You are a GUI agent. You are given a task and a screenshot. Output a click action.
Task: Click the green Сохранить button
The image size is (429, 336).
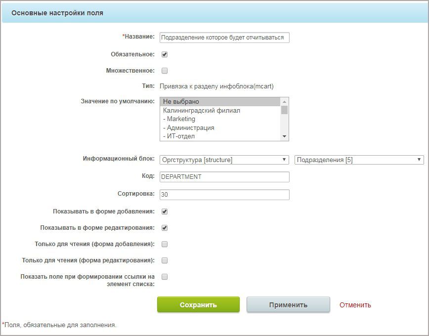pyautogui.click(x=198, y=304)
